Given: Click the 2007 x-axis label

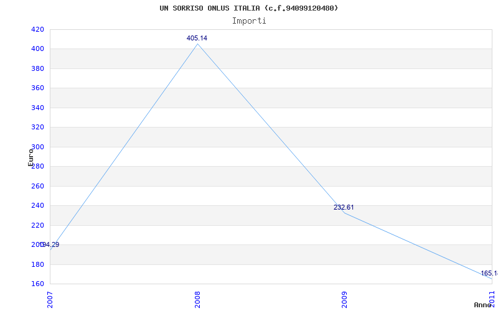Looking at the screenshot, I should click(50, 300).
